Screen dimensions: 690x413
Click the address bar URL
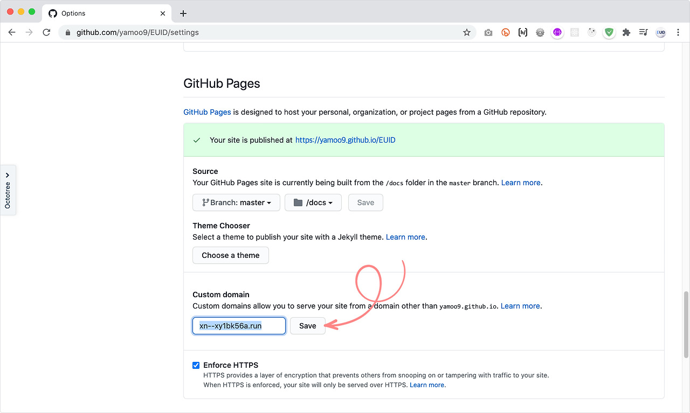(x=137, y=32)
